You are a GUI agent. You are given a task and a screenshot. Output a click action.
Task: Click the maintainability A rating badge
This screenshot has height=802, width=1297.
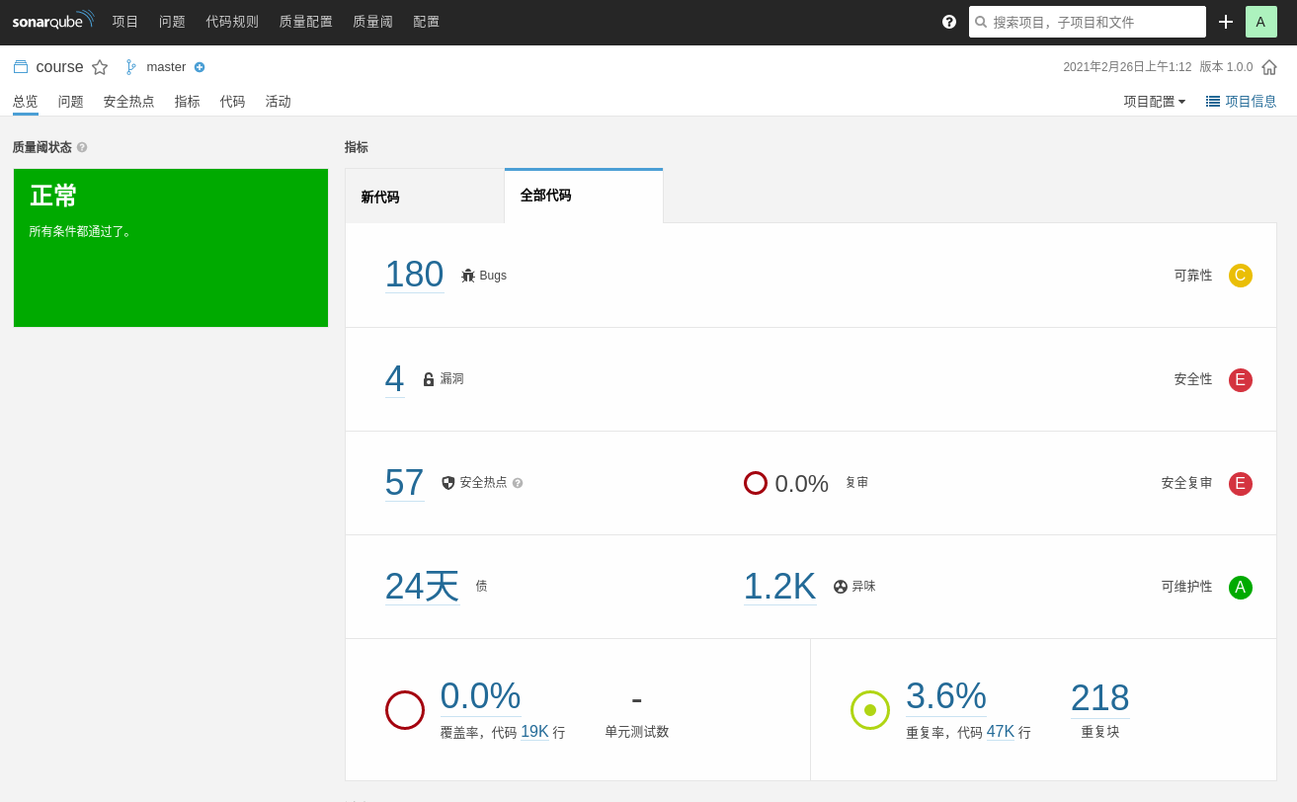1241,587
